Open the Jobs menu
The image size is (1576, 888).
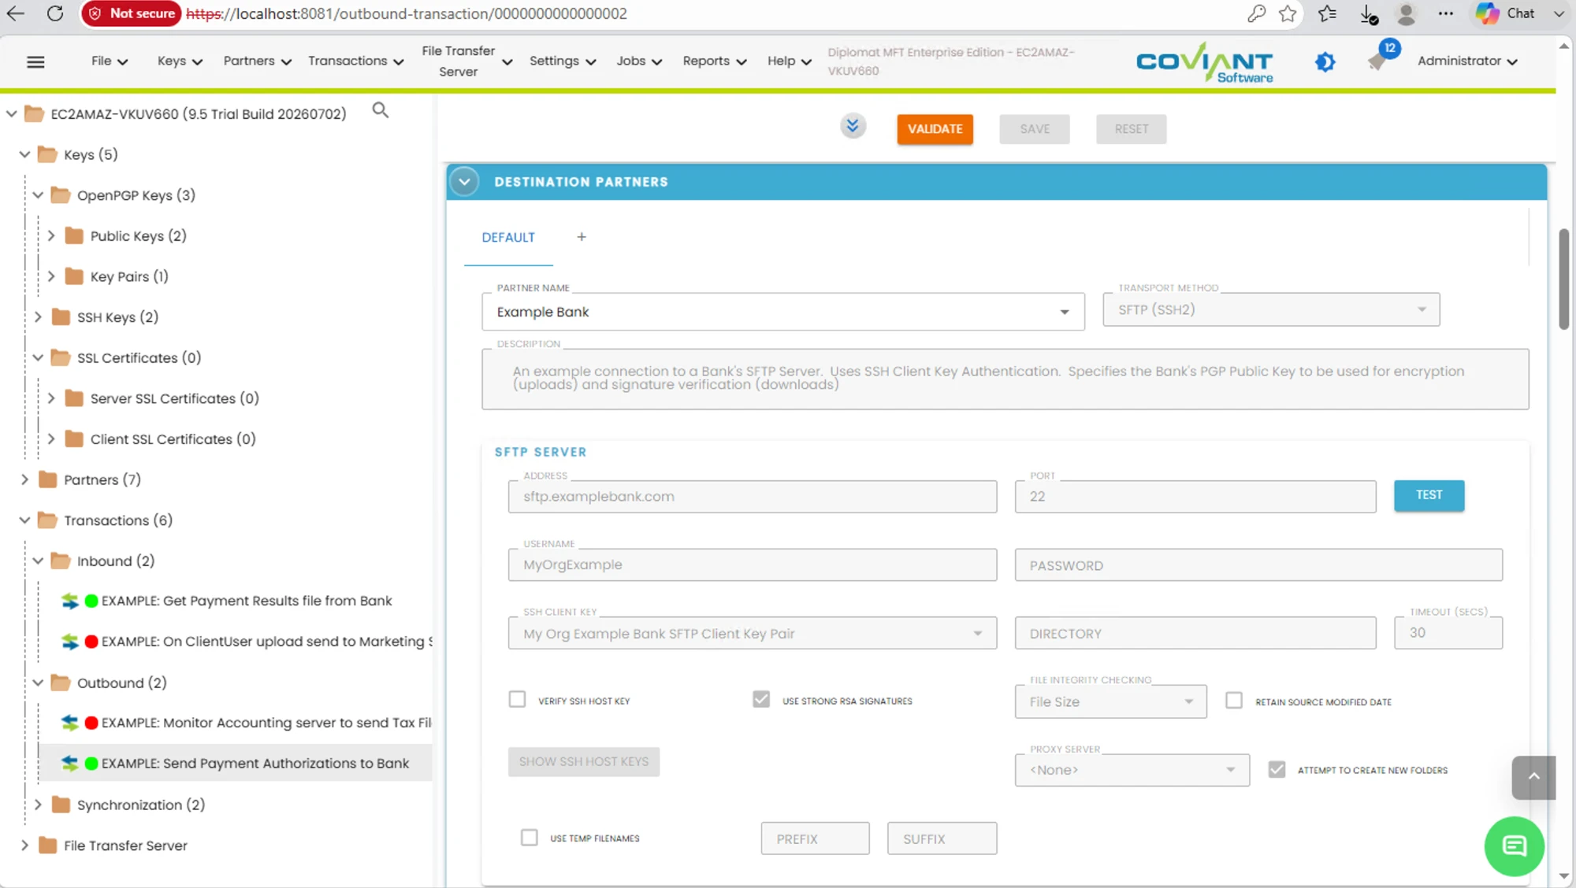[638, 61]
